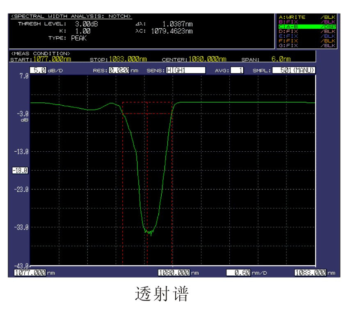Click SPAN value 6.0nm
Image resolution: width=350 pixels, height=312 pixels.
[x=281, y=59]
